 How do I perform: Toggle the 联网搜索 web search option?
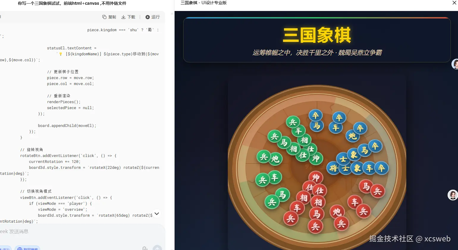click(x=27, y=249)
